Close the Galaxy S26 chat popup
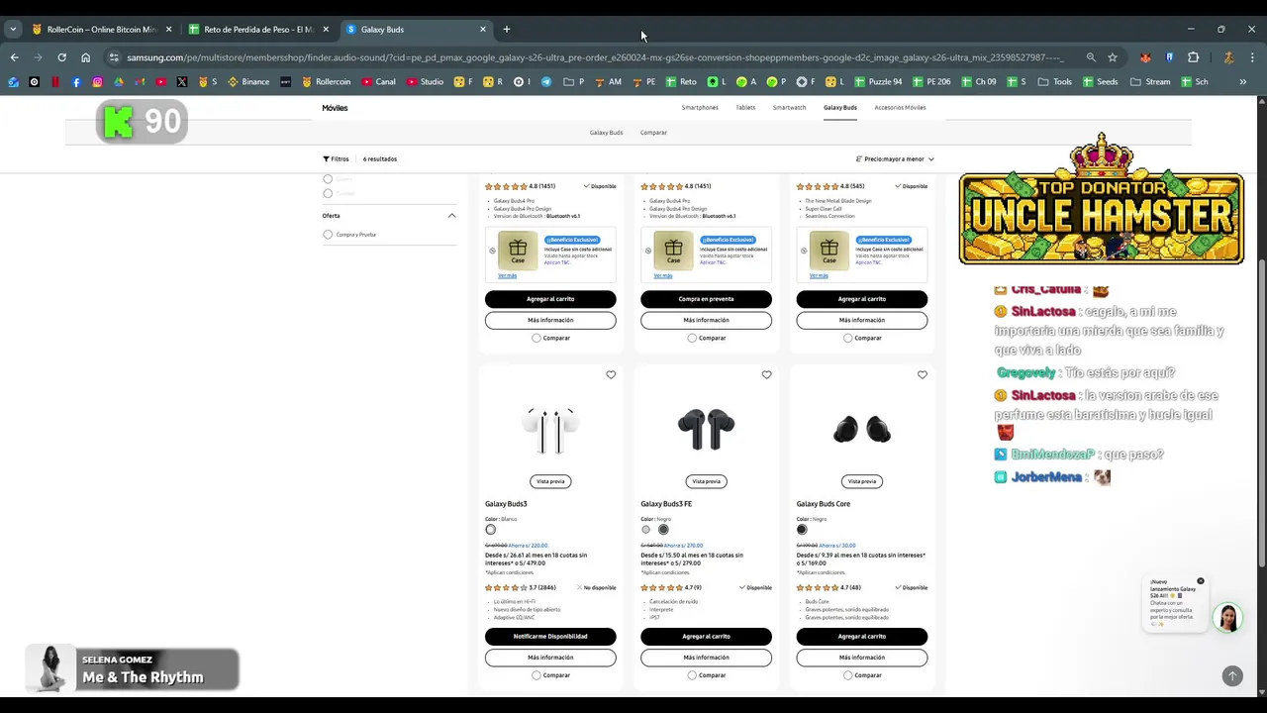Image resolution: width=1267 pixels, height=713 pixels. pos(1201,581)
